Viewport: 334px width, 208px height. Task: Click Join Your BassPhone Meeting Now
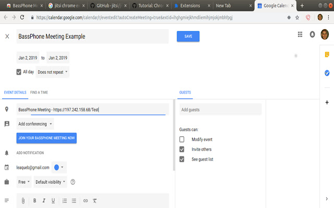46,138
